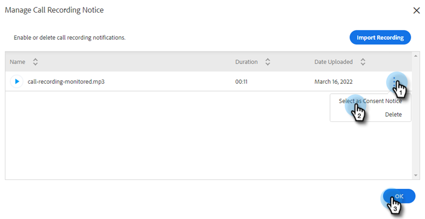
Task: Choose Select as Consent Notice
Action: pyautogui.click(x=370, y=101)
